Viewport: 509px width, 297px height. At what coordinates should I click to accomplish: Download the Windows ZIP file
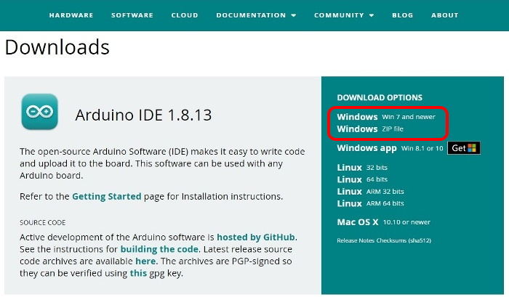[x=370, y=129]
